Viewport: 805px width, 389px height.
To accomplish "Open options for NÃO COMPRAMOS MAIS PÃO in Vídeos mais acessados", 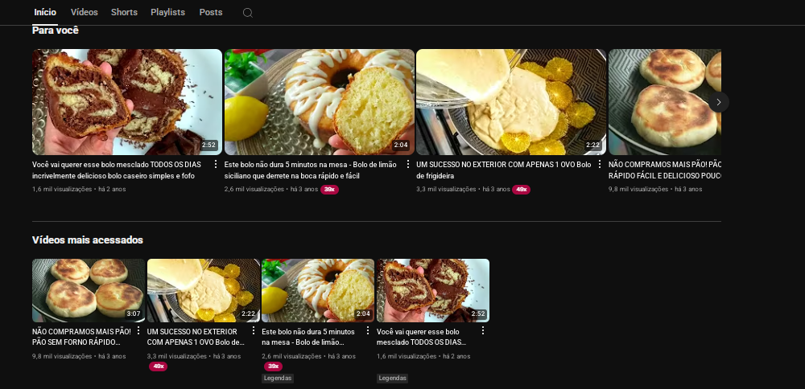I will pyautogui.click(x=138, y=330).
